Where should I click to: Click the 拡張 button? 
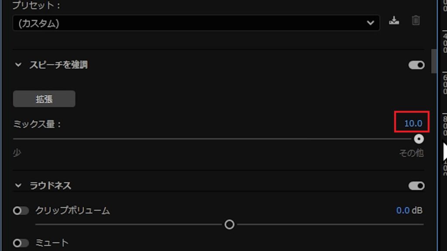44,99
